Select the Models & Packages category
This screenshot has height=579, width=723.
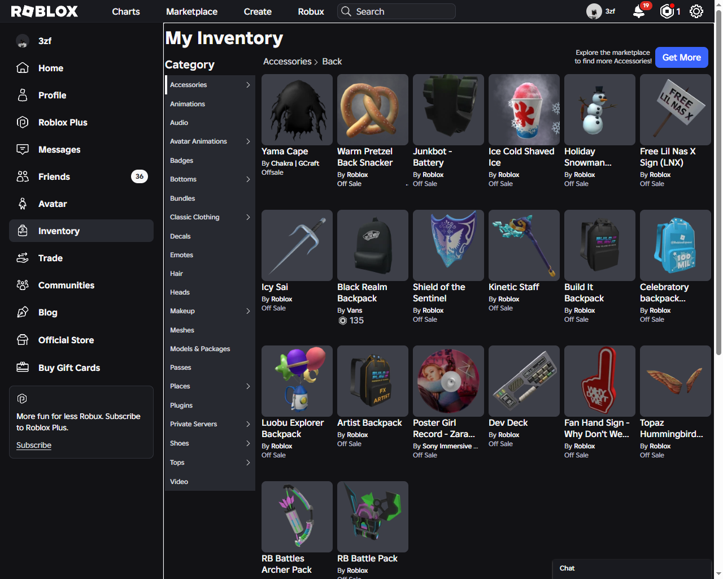pyautogui.click(x=210, y=349)
